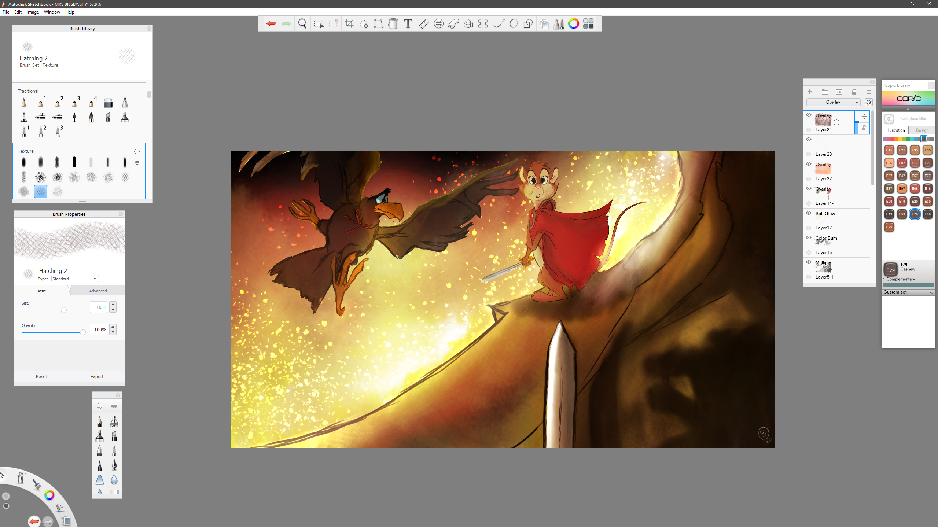
Task: Add a new layer with plus icon
Action: [x=810, y=92]
